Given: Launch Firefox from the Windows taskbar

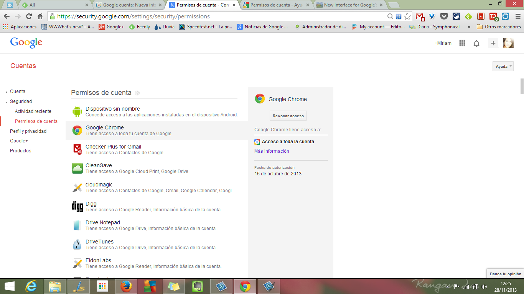Looking at the screenshot, I should [126, 286].
